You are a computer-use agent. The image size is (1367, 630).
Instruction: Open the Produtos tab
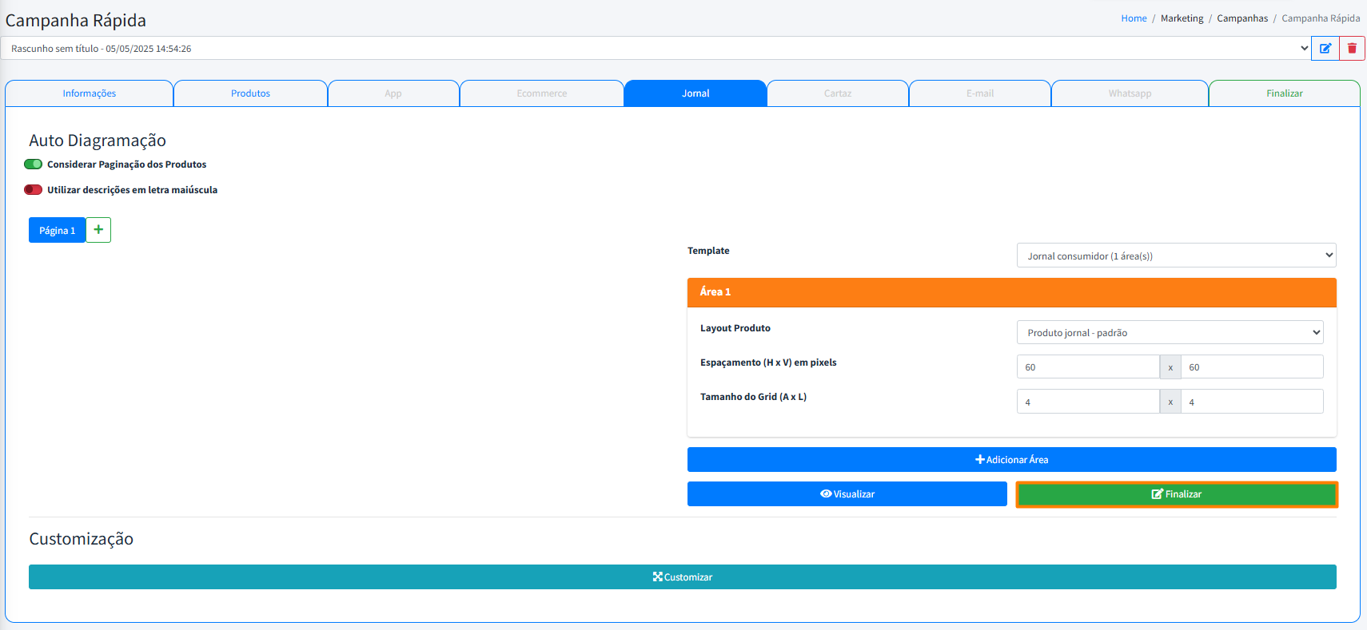pos(250,93)
